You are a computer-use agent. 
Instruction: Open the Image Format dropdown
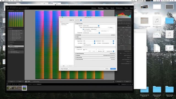click(89, 41)
